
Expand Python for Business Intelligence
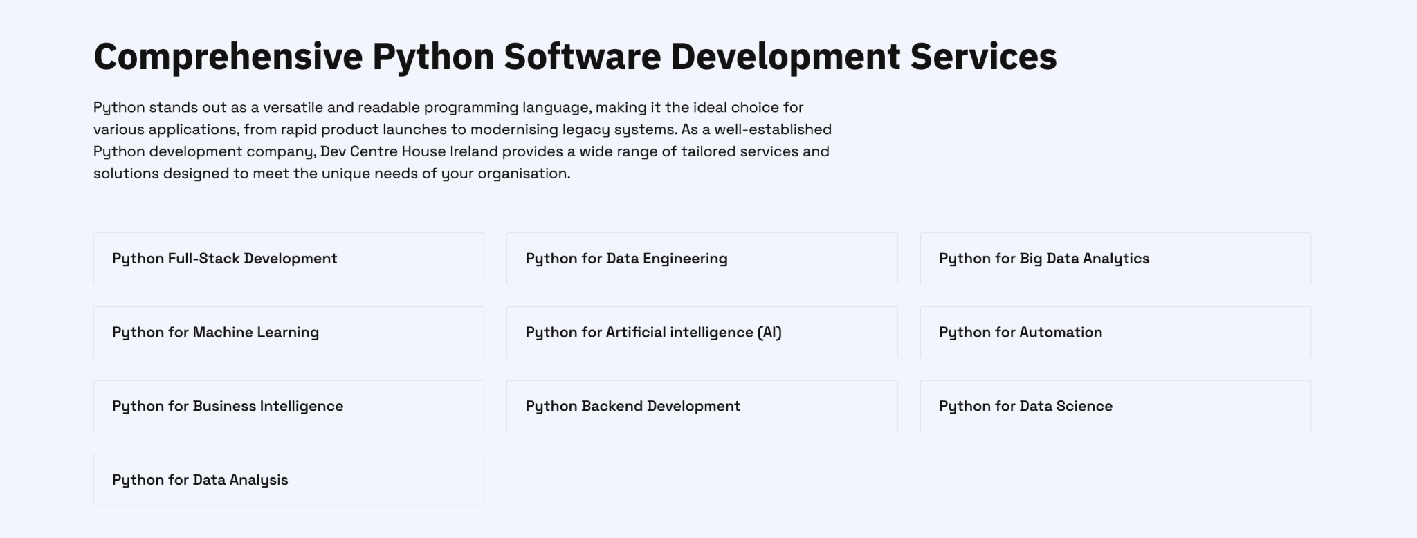pos(289,407)
